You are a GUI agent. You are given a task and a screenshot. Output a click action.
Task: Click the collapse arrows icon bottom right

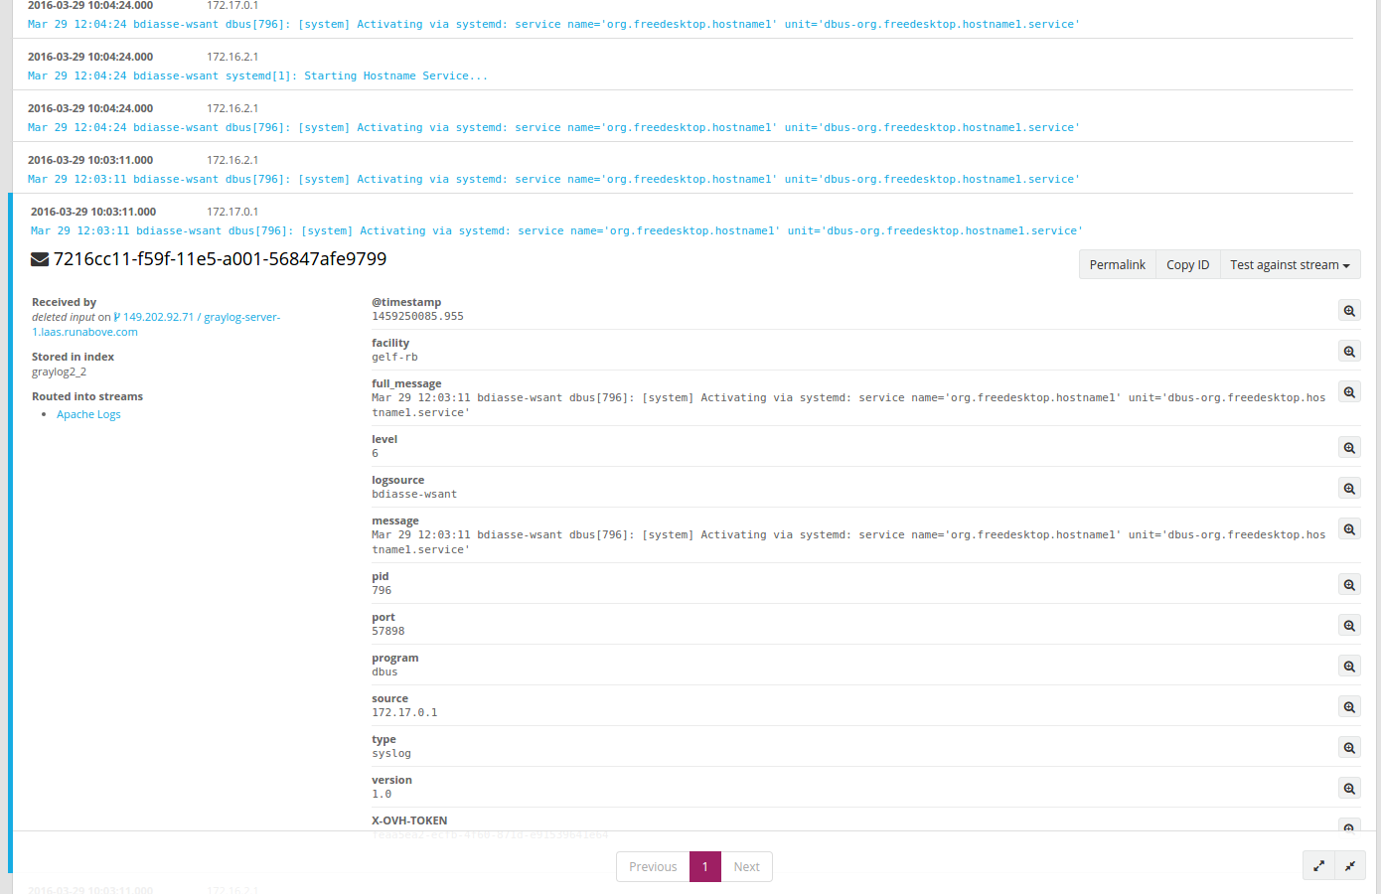[1350, 865]
